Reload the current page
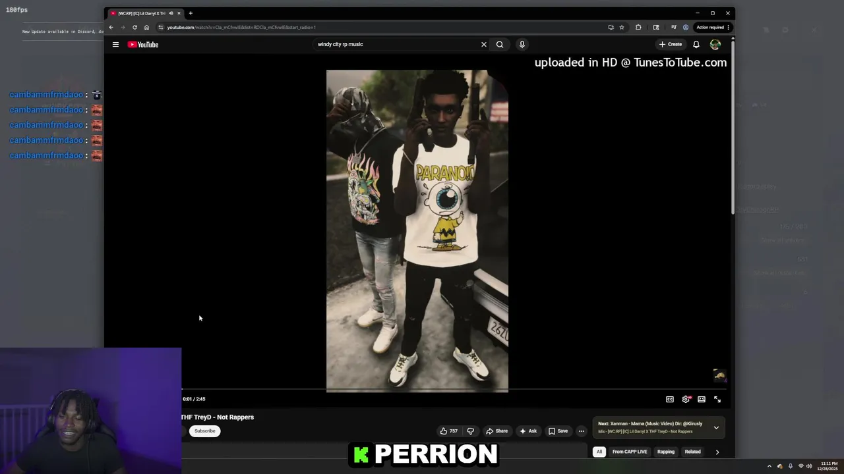Image resolution: width=844 pixels, height=474 pixels. coord(135,28)
